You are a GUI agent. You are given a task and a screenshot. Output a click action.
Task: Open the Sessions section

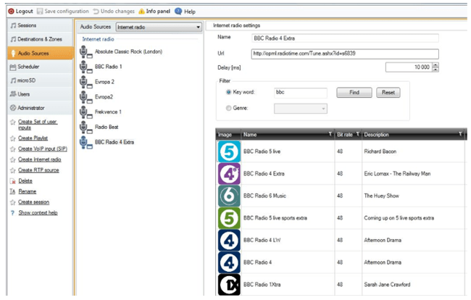point(41,25)
